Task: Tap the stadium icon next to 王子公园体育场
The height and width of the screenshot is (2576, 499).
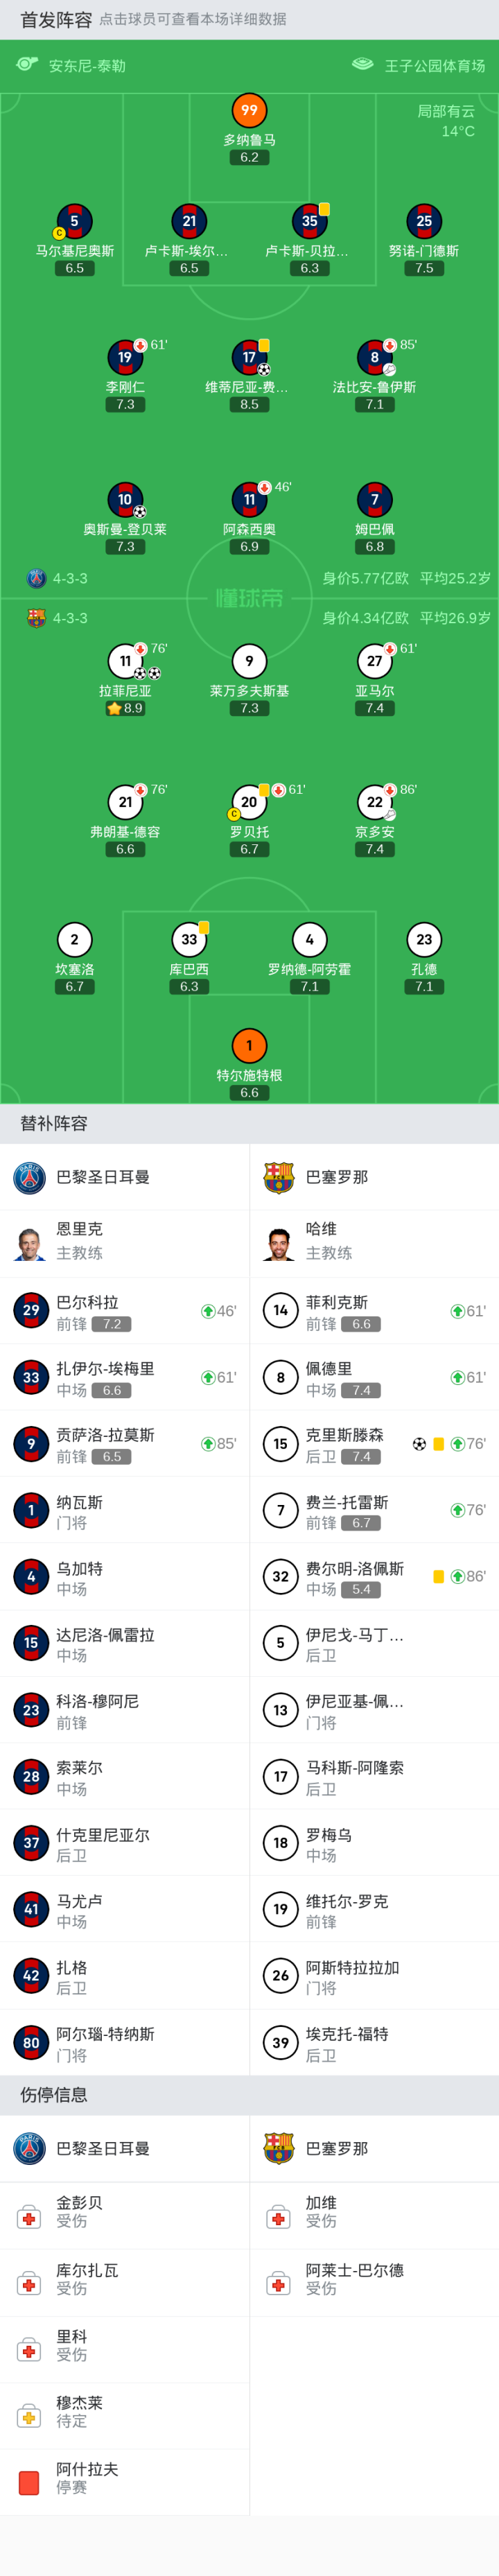Action: [x=362, y=65]
